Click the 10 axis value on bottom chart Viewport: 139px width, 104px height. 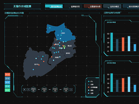pos(108,92)
